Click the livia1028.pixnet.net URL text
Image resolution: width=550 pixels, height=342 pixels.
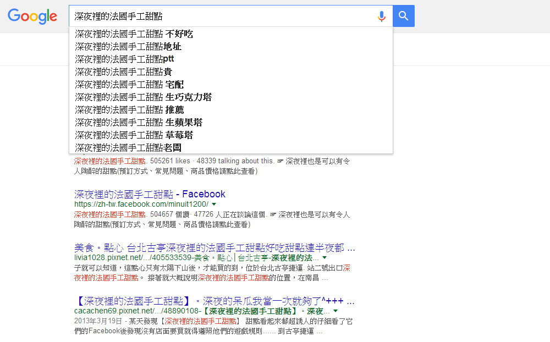pyautogui.click(x=196, y=258)
